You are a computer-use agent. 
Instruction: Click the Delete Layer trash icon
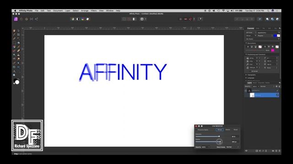[x=280, y=151]
